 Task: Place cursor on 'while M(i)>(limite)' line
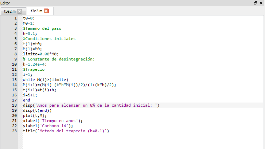click(46, 80)
